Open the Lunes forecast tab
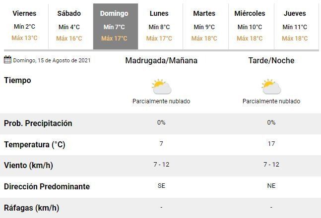The width and height of the screenshot is (321, 218). 159,26
